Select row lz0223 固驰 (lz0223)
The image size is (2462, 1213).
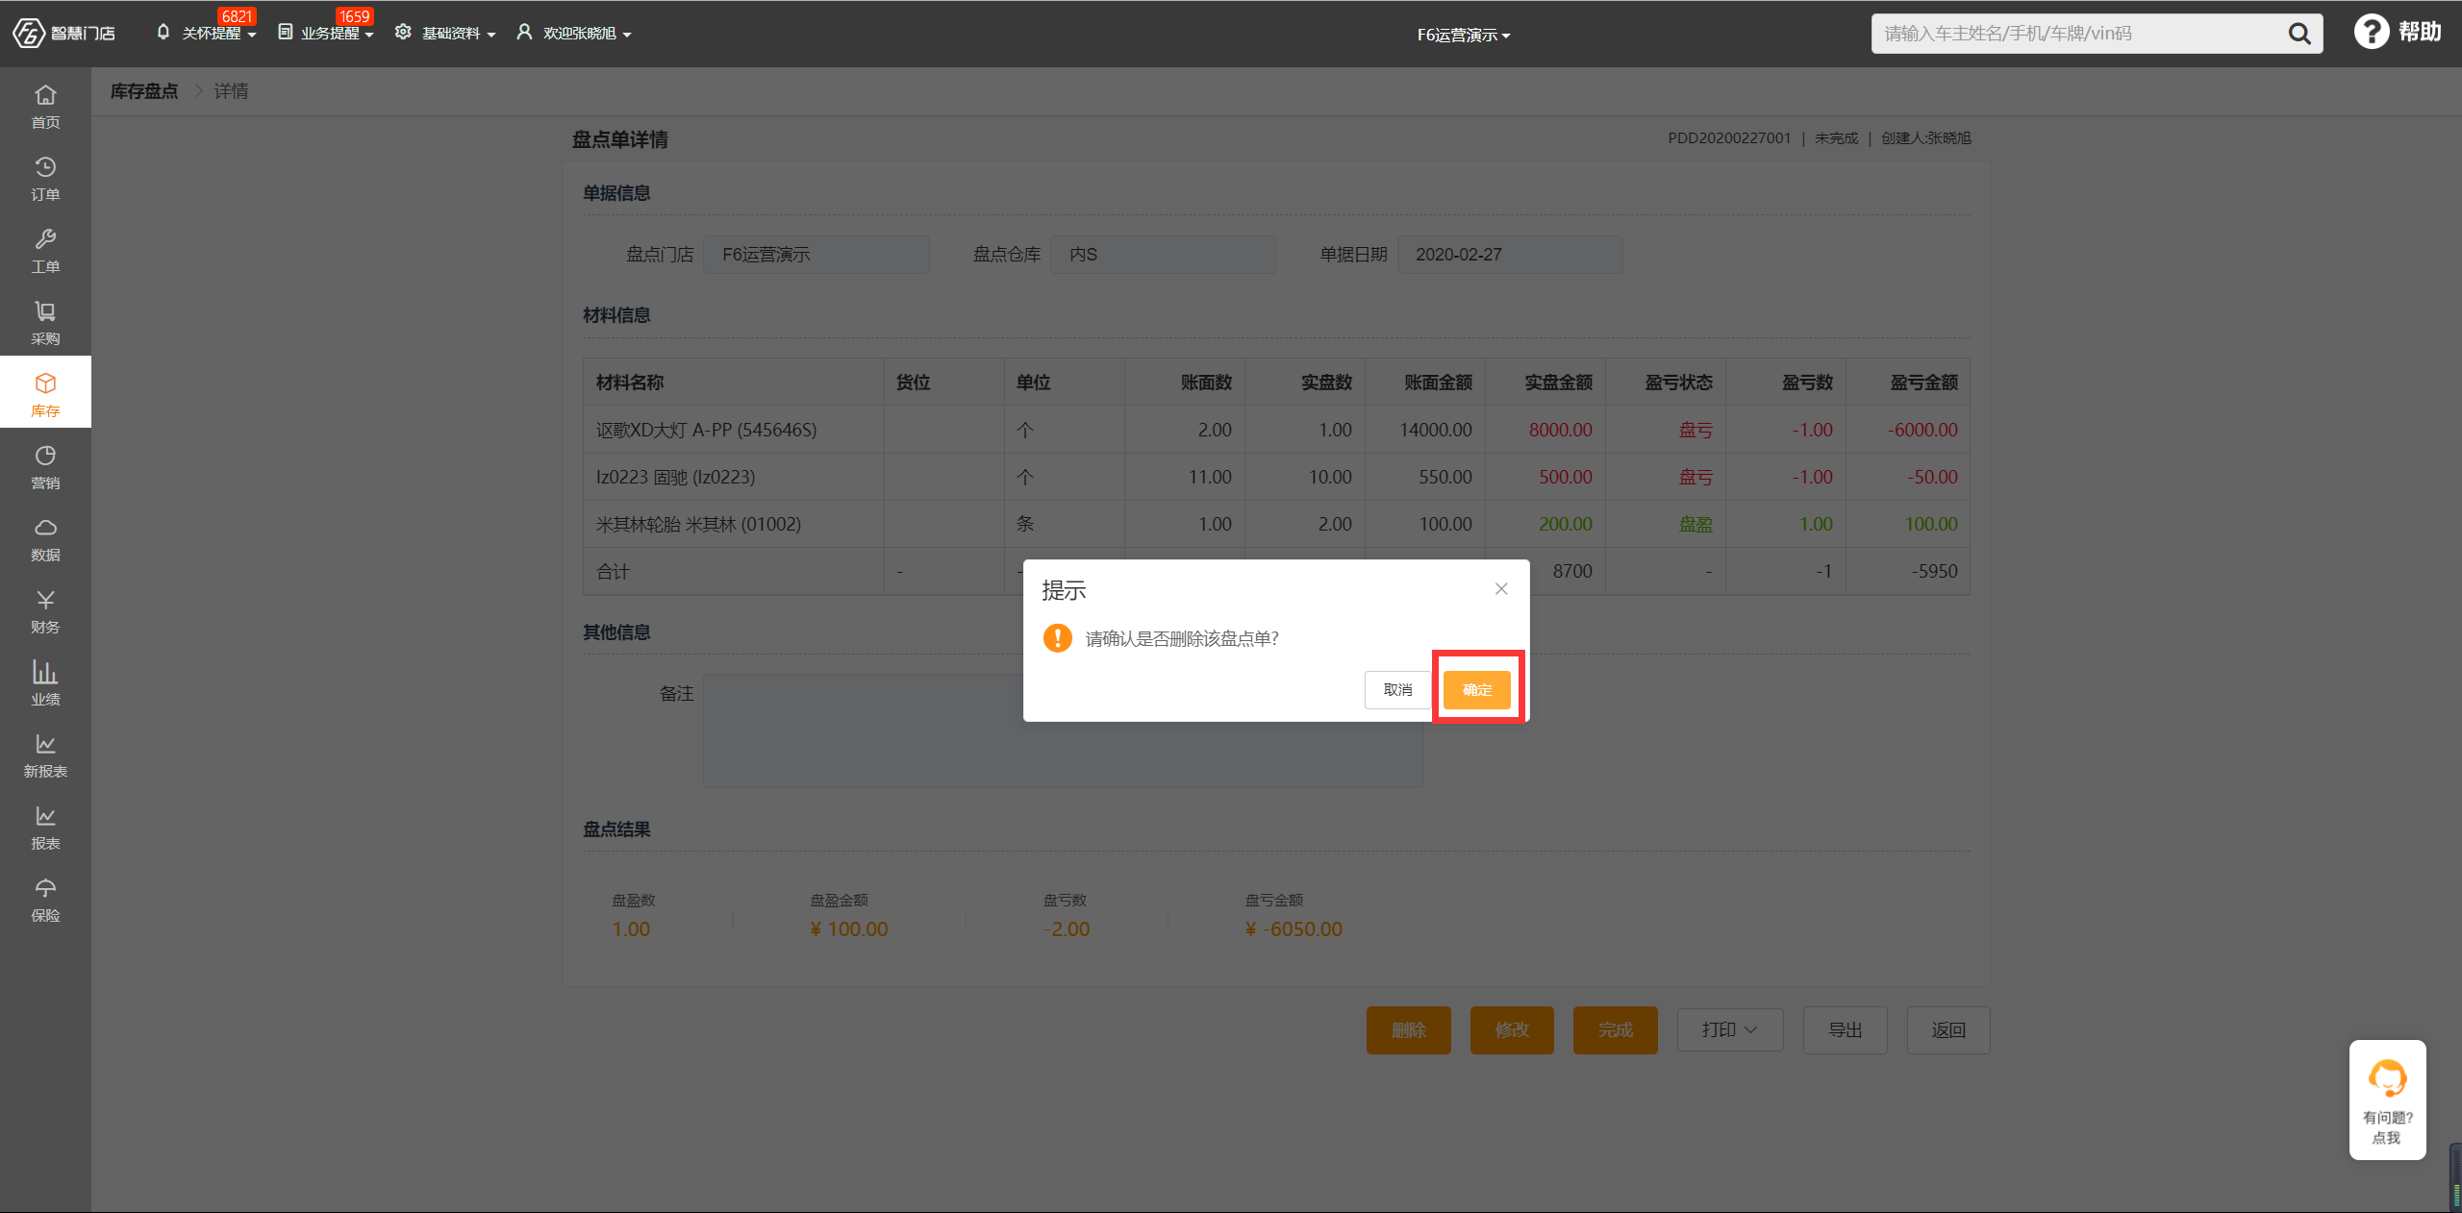pyautogui.click(x=1276, y=477)
